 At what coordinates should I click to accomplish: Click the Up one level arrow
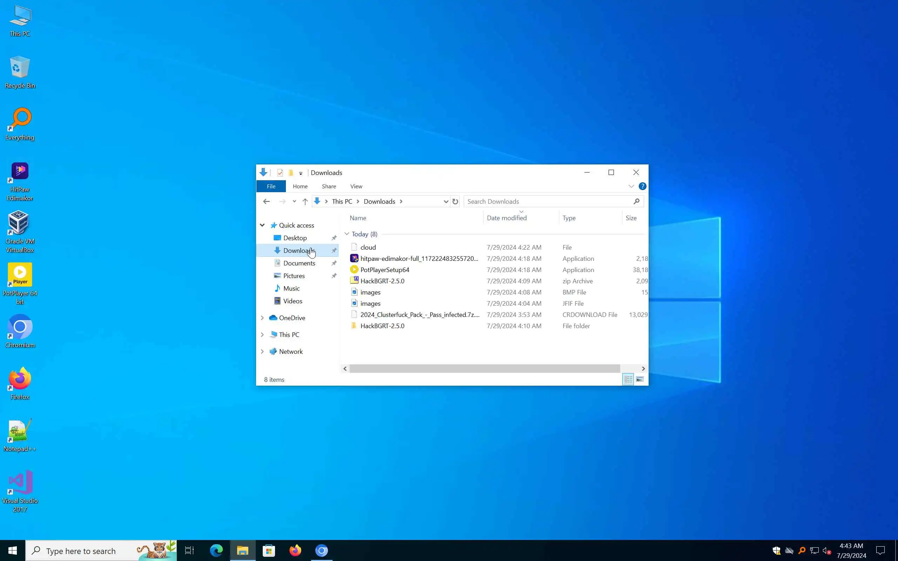click(x=305, y=202)
